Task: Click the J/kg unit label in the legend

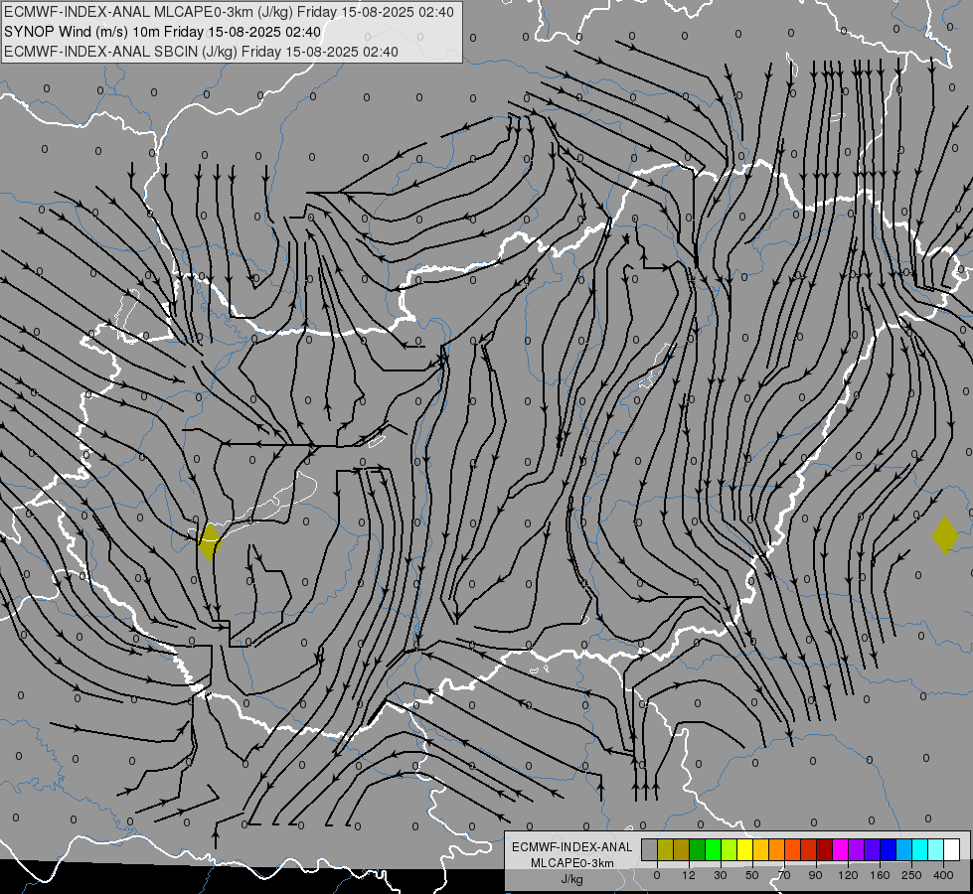Action: tap(572, 879)
